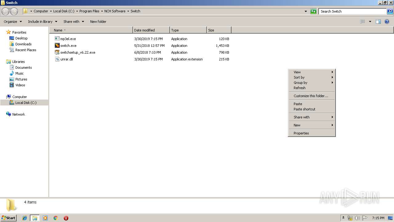Click the Change your view icon
394x222 pixels.
click(x=363, y=22)
